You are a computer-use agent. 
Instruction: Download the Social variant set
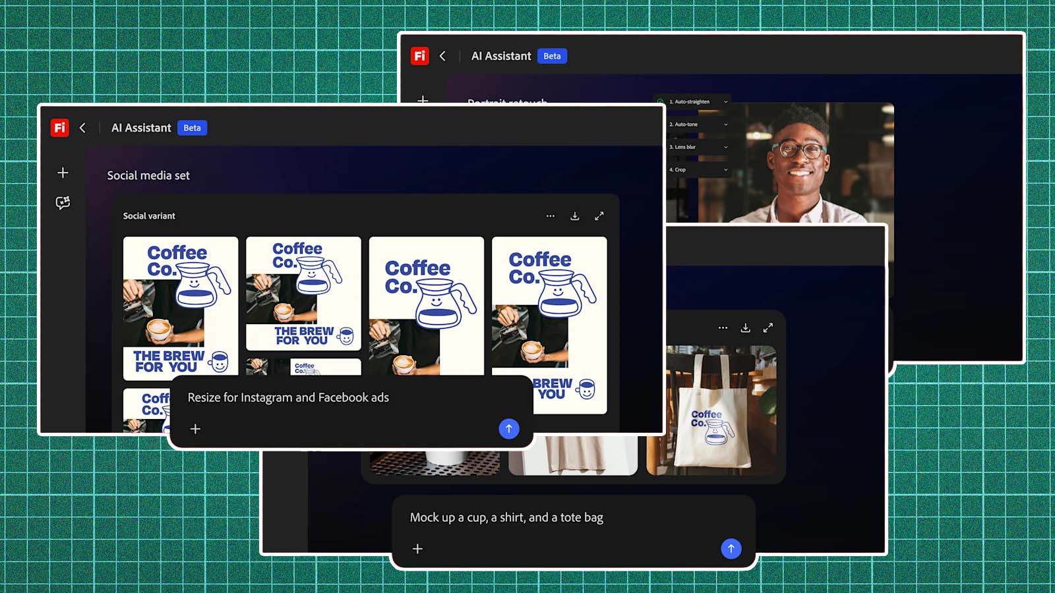click(574, 215)
